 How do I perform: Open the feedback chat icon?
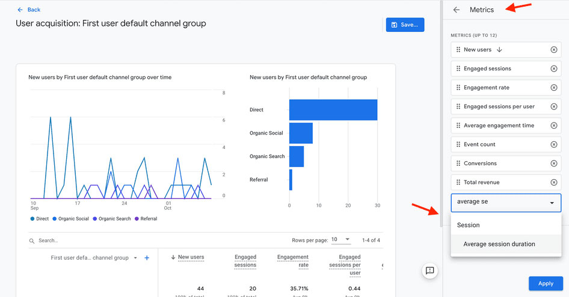pyautogui.click(x=429, y=271)
